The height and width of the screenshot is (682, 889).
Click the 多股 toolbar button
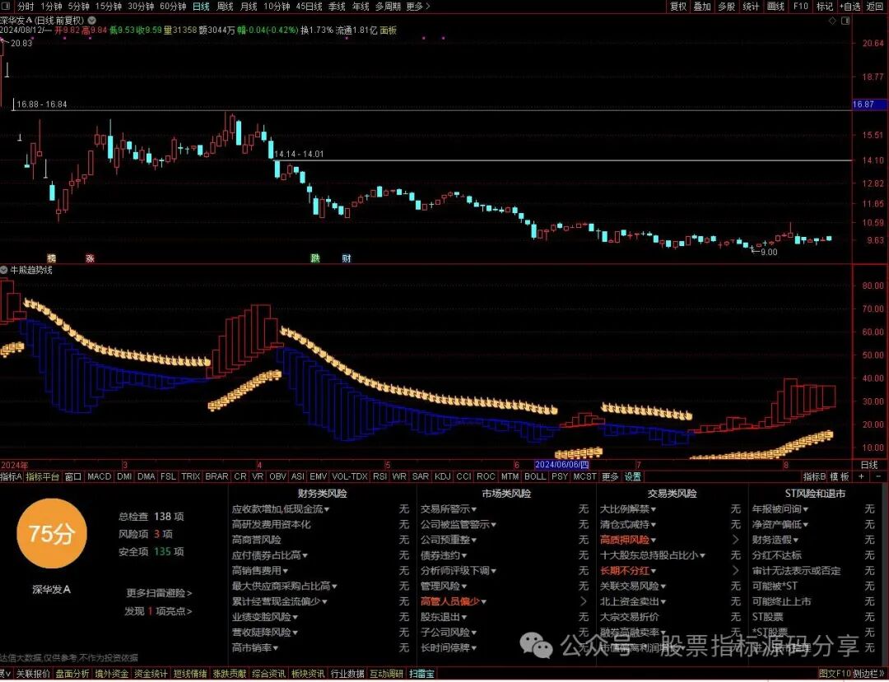click(726, 7)
